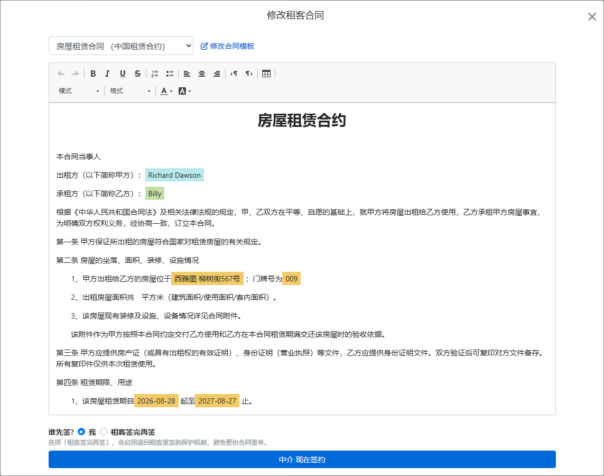The image size is (604, 476).
Task: Align text left
Action: click(187, 74)
